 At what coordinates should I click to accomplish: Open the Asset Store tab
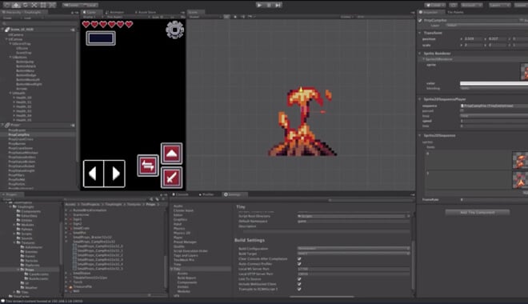click(x=146, y=13)
